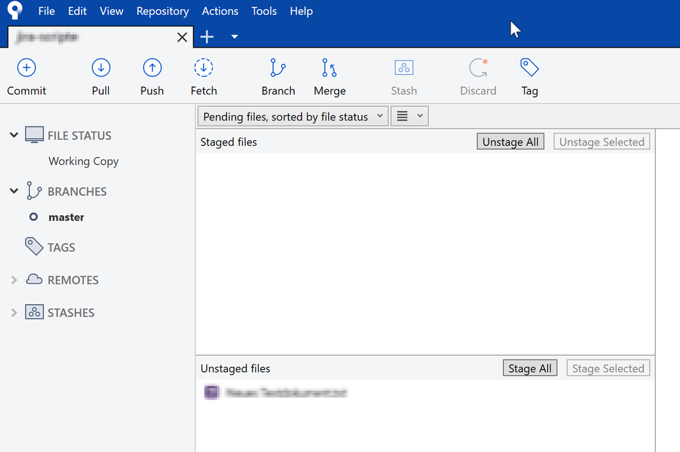The width and height of the screenshot is (680, 452).
Task: Expand the REMOTES section
Action: click(x=14, y=280)
